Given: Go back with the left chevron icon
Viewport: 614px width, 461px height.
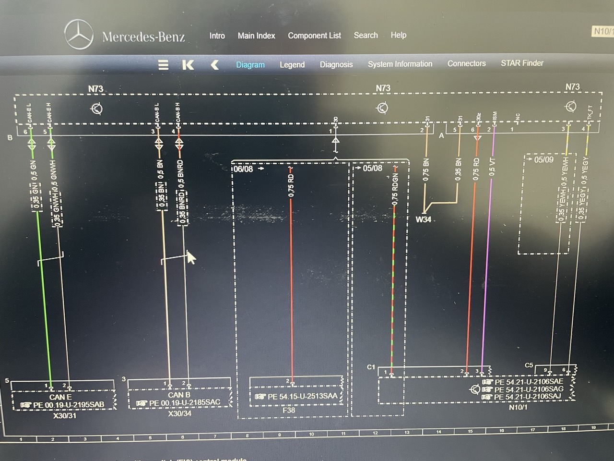Looking at the screenshot, I should pyautogui.click(x=214, y=65).
